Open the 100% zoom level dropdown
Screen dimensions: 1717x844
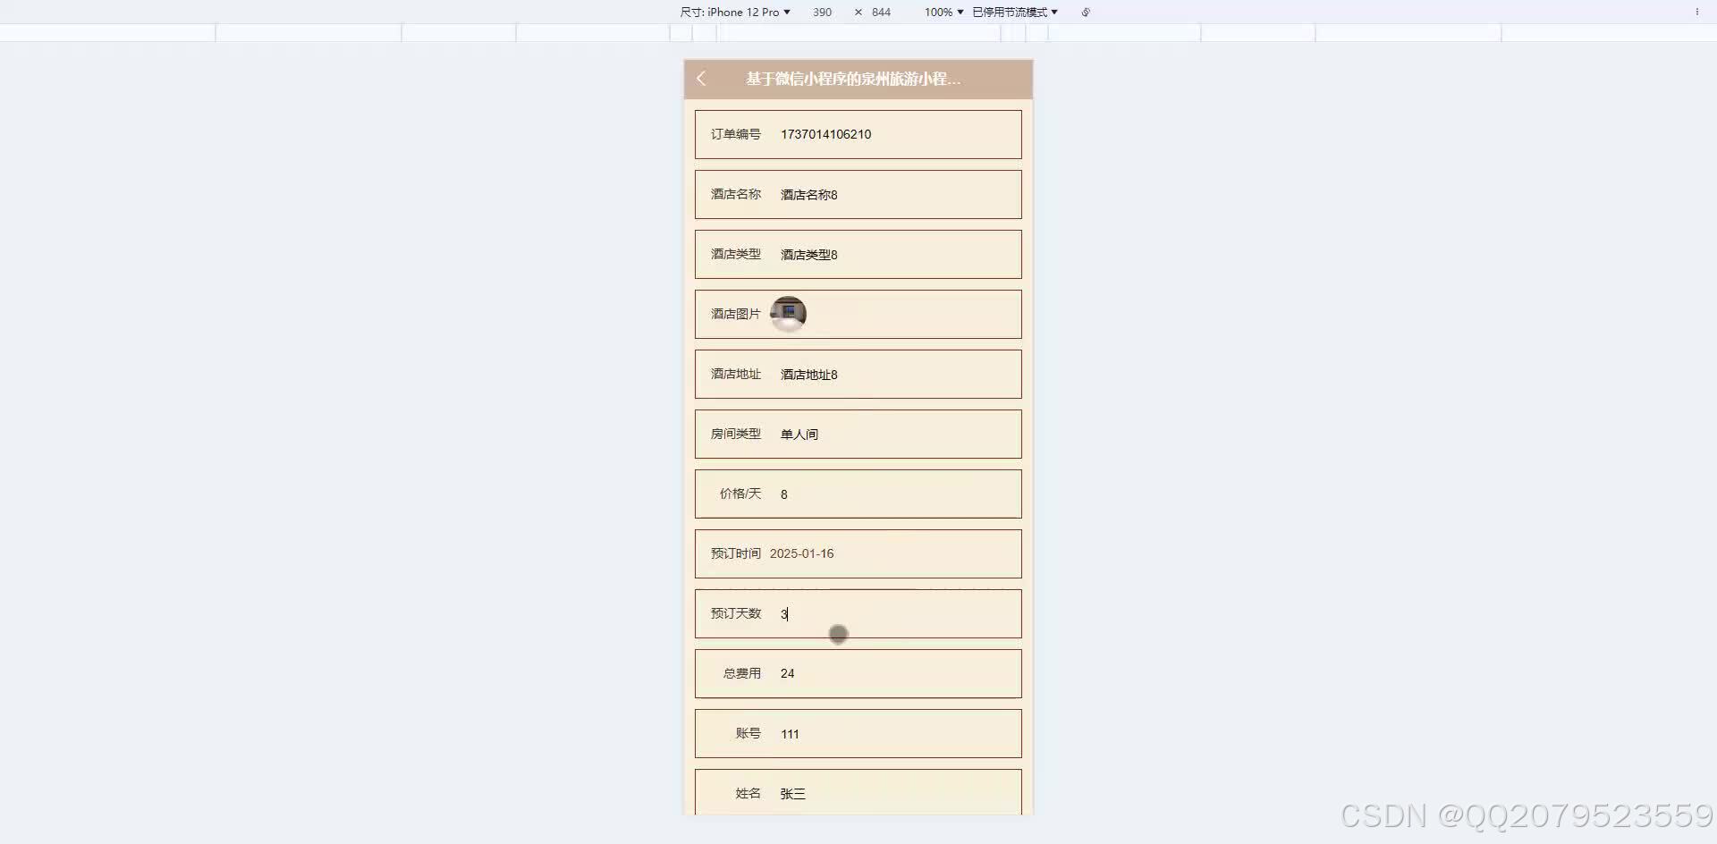[x=941, y=12]
